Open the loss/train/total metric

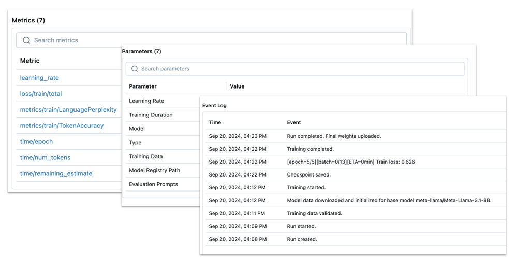coord(41,94)
